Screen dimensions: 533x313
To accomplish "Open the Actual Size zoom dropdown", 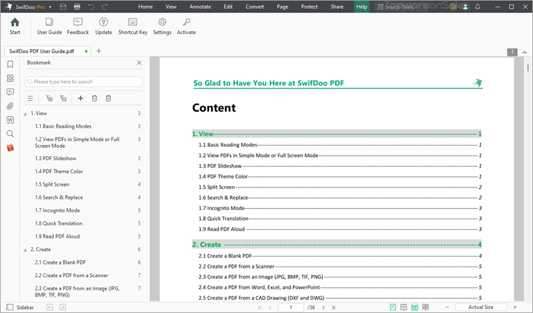I will [x=480, y=307].
